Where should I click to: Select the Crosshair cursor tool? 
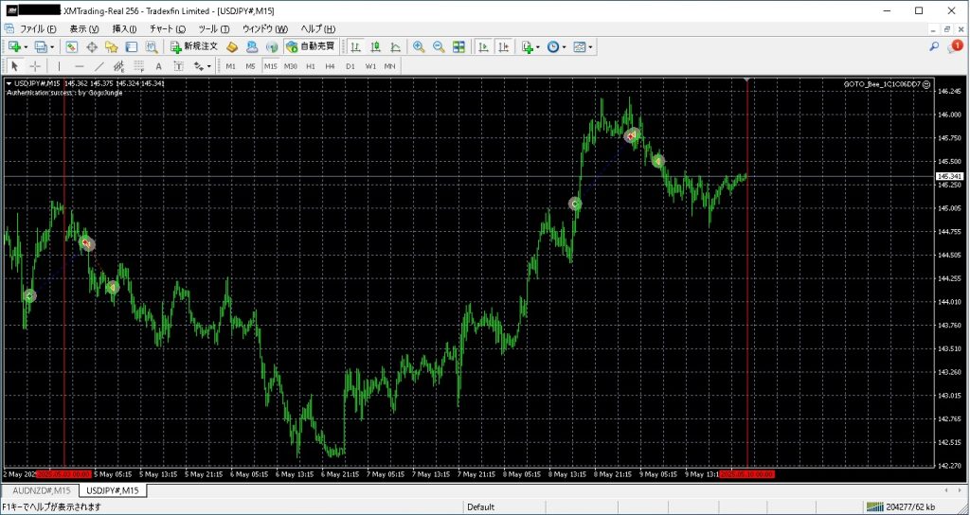click(35, 66)
